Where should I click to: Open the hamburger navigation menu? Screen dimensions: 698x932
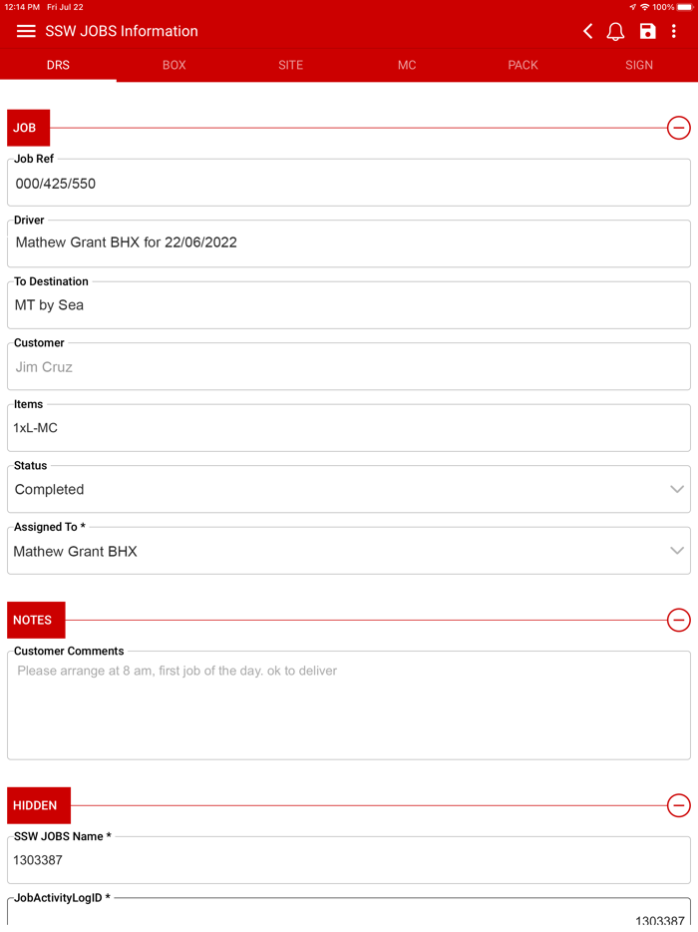pyautogui.click(x=26, y=31)
